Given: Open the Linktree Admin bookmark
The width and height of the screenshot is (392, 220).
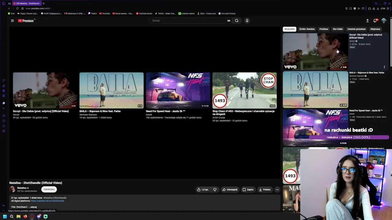Looking at the screenshot, I should 187,13.
